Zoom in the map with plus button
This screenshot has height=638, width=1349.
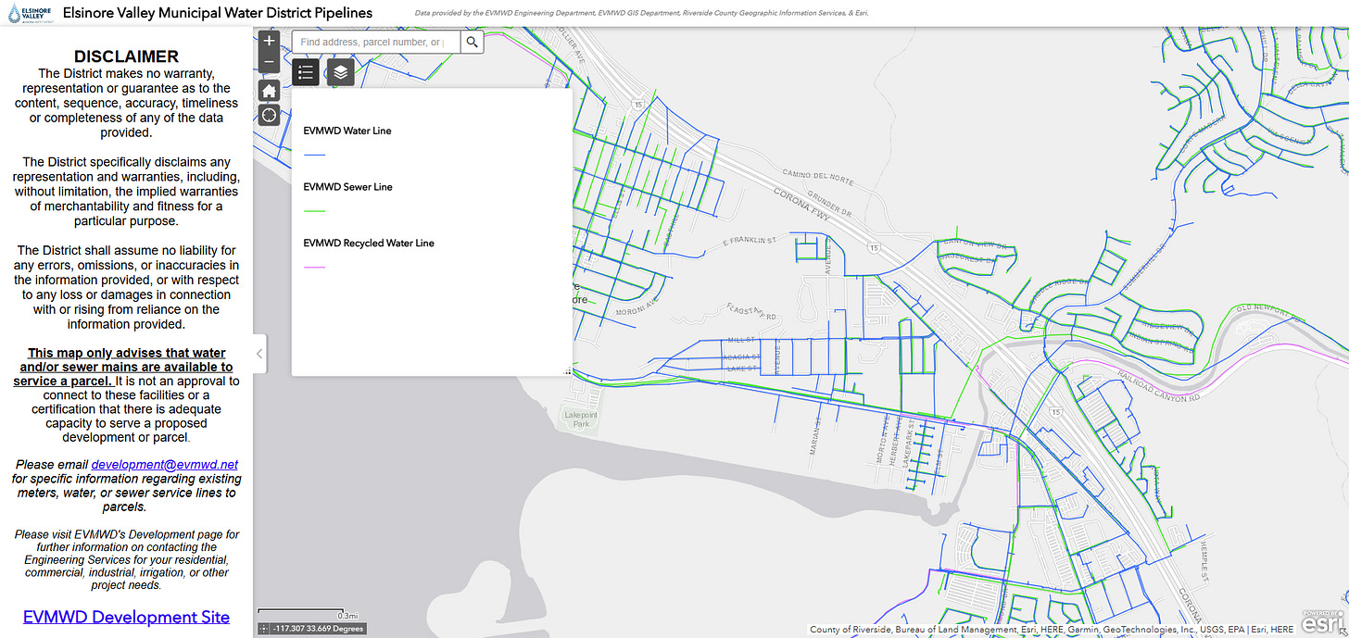(x=269, y=42)
